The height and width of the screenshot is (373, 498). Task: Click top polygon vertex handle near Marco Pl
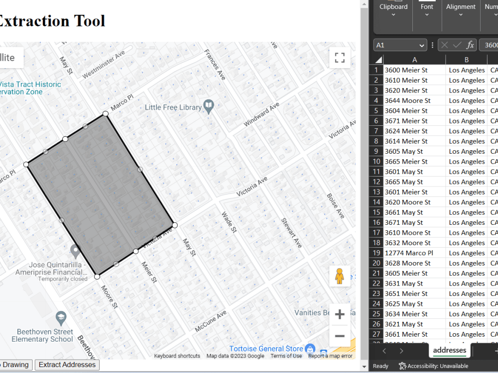pyautogui.click(x=106, y=113)
